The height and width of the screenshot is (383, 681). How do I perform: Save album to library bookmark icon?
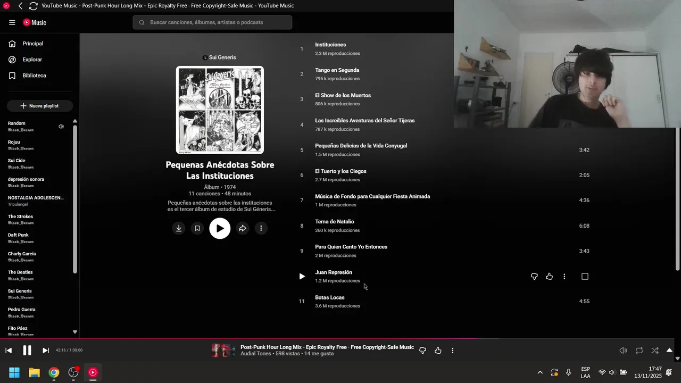197,228
